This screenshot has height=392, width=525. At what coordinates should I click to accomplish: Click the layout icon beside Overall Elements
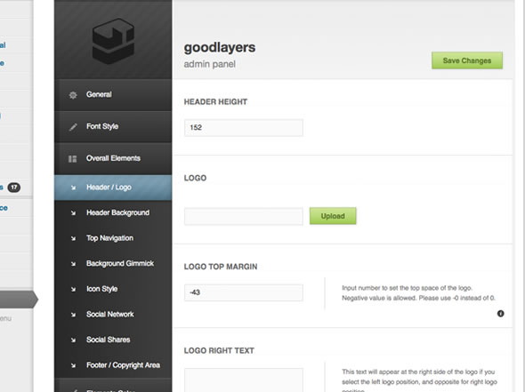click(x=73, y=159)
